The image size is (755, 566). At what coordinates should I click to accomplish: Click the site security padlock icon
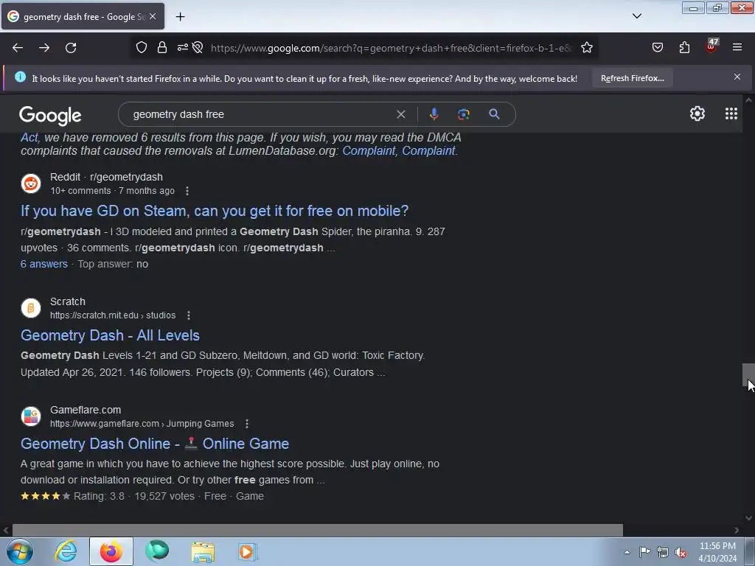tap(162, 48)
